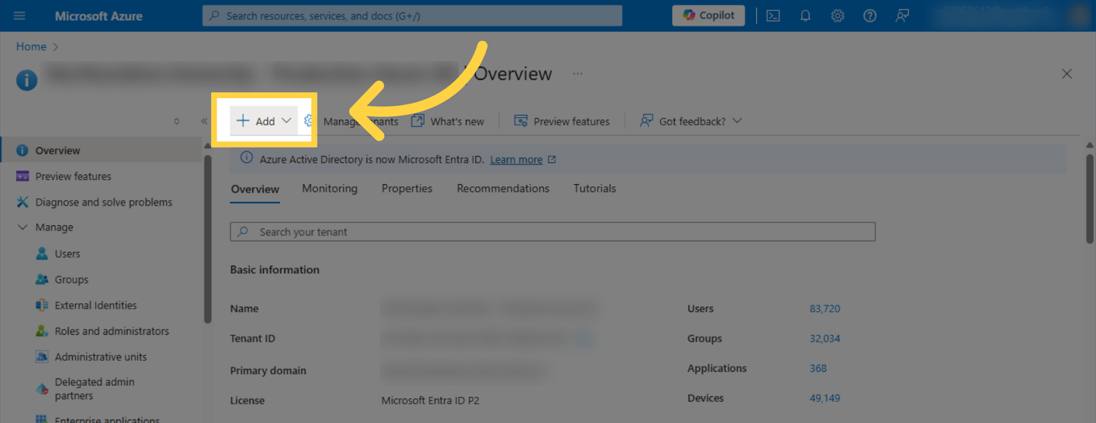
Task: Click the Microsoft Azure logo text
Action: 99,16
